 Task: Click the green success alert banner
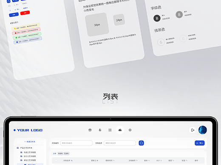27,36
